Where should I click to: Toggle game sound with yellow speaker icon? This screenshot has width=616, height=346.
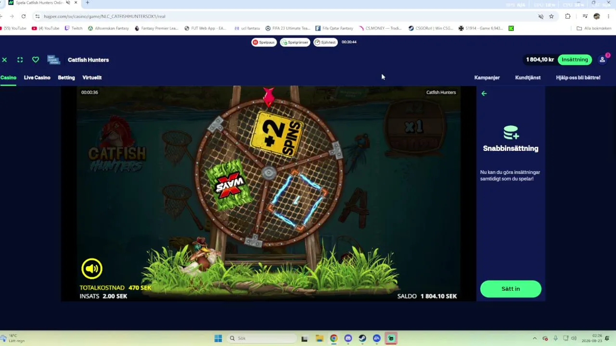92,269
